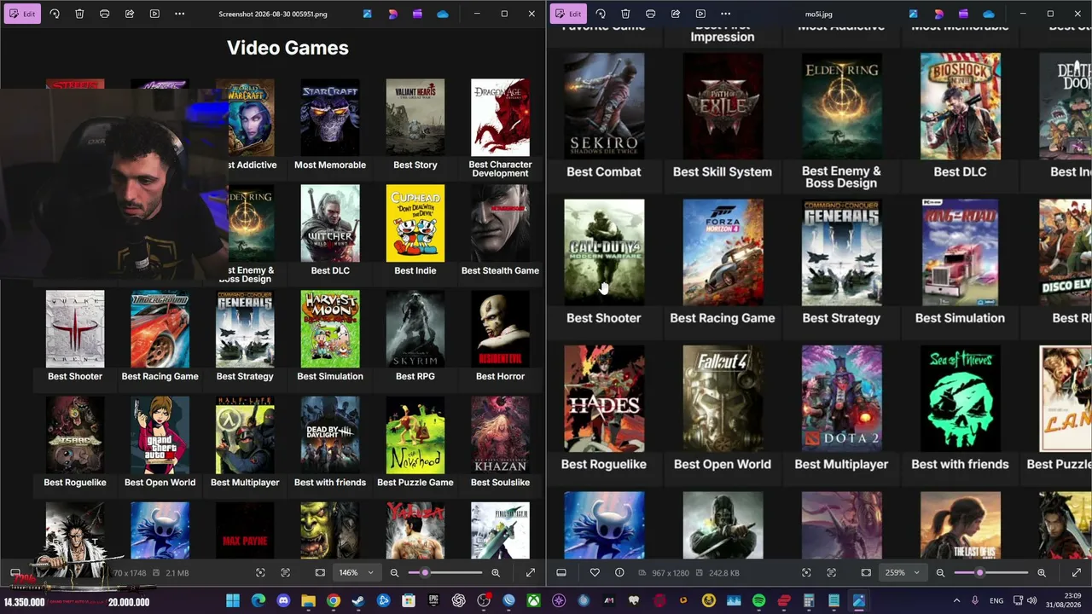This screenshot has width=1092, height=614.
Task: Print mo5i.jpg from the right window
Action: [x=650, y=14]
